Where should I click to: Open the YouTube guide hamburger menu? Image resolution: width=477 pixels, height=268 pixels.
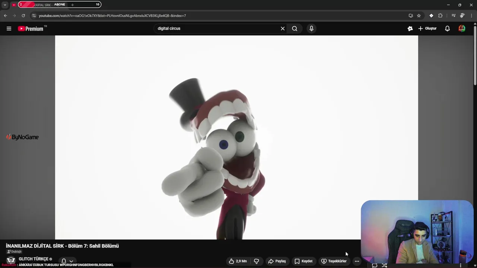pyautogui.click(x=9, y=29)
